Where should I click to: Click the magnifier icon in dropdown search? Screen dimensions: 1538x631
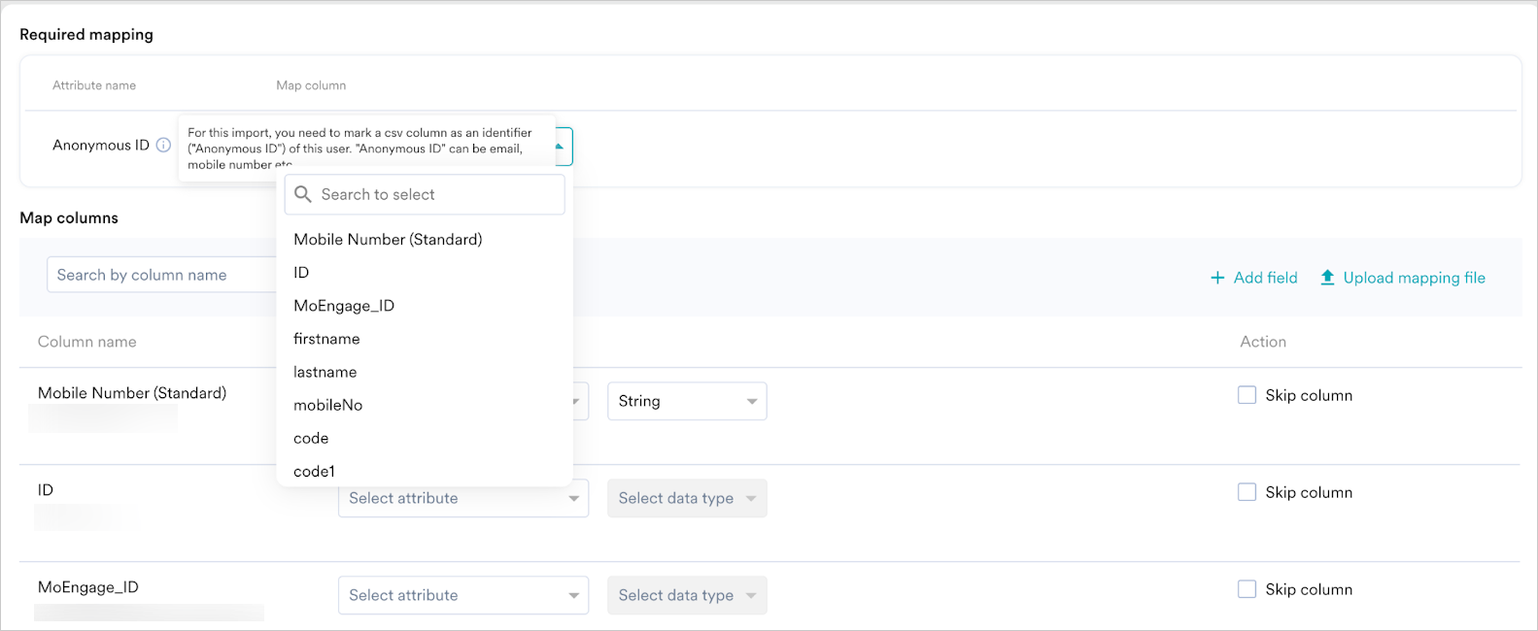click(303, 195)
